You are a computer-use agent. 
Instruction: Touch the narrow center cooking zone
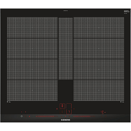click(65, 48)
